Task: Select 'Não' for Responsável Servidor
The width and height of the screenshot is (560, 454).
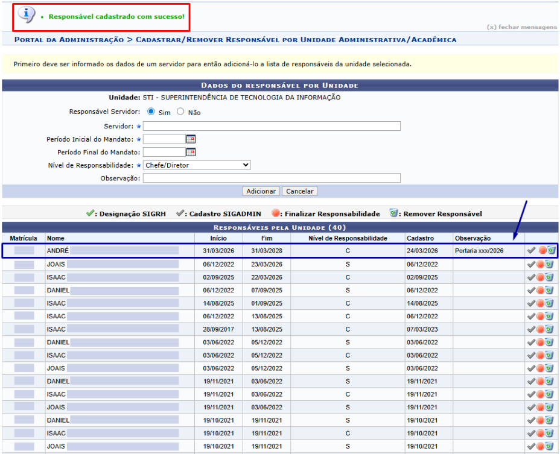Action: 180,112
